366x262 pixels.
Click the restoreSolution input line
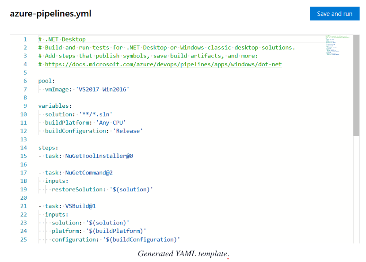click(x=102, y=190)
